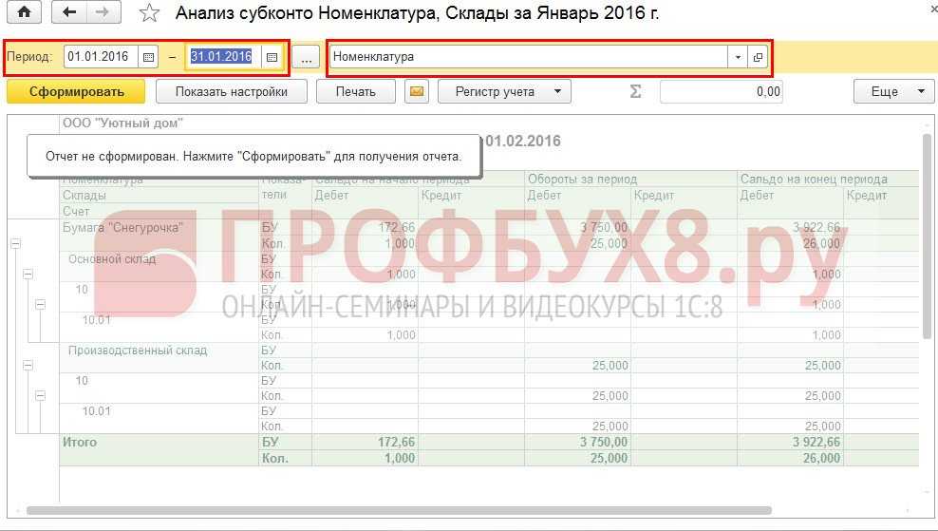Click the sum sigma icon
The height and width of the screenshot is (531, 938).
[x=635, y=91]
